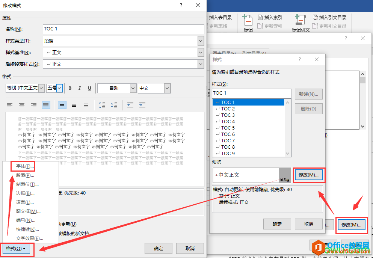Click the 名称 input field containing TOC 1
This screenshot has width=373, height=258.
(x=124, y=29)
